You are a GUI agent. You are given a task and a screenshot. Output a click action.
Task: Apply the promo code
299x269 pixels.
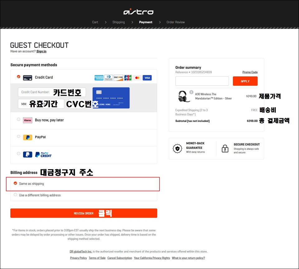[245, 81]
